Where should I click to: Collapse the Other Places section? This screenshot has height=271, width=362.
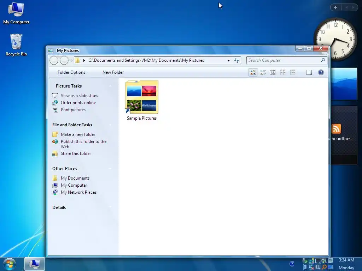point(110,169)
